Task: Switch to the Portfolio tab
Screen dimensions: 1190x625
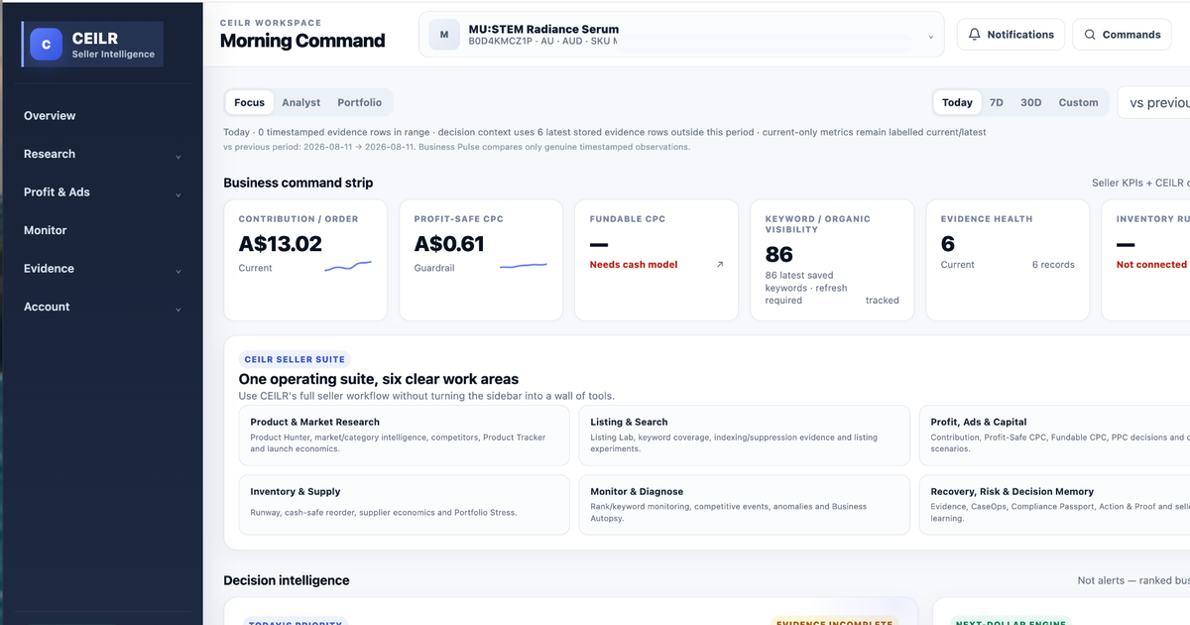Action: coord(360,102)
